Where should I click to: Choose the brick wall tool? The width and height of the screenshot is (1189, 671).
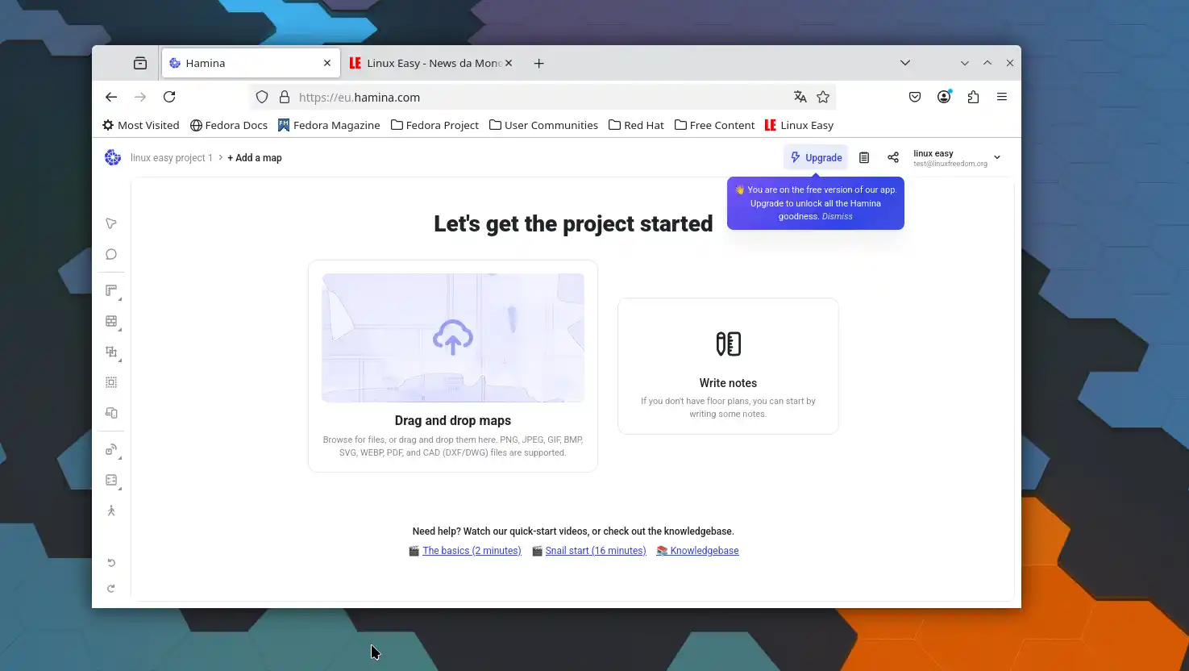tap(111, 321)
